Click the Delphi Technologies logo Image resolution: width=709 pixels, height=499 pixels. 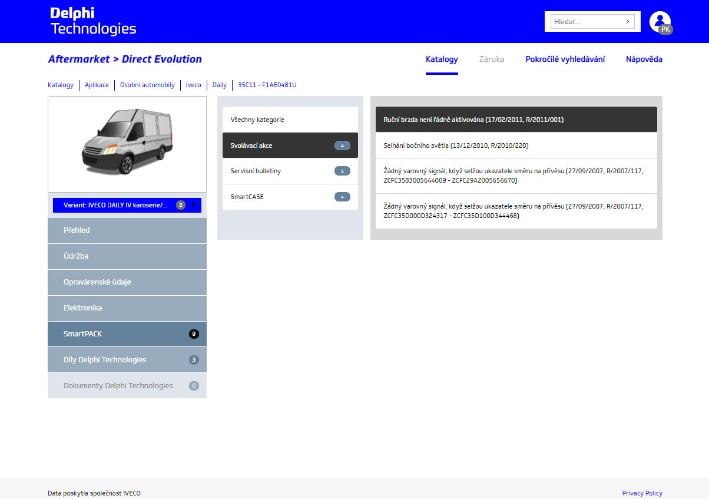(x=93, y=21)
